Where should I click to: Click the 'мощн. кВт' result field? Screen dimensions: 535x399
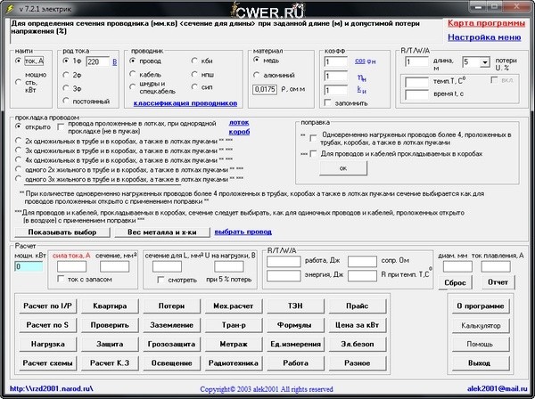click(28, 266)
